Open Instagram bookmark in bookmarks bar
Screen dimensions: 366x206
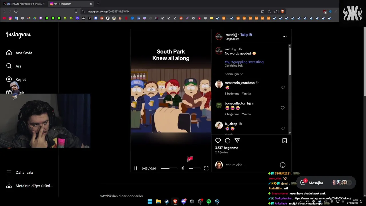click(10, 18)
